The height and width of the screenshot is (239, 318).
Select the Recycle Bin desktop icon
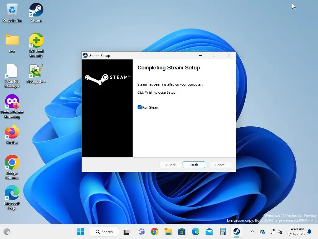pyautogui.click(x=12, y=13)
